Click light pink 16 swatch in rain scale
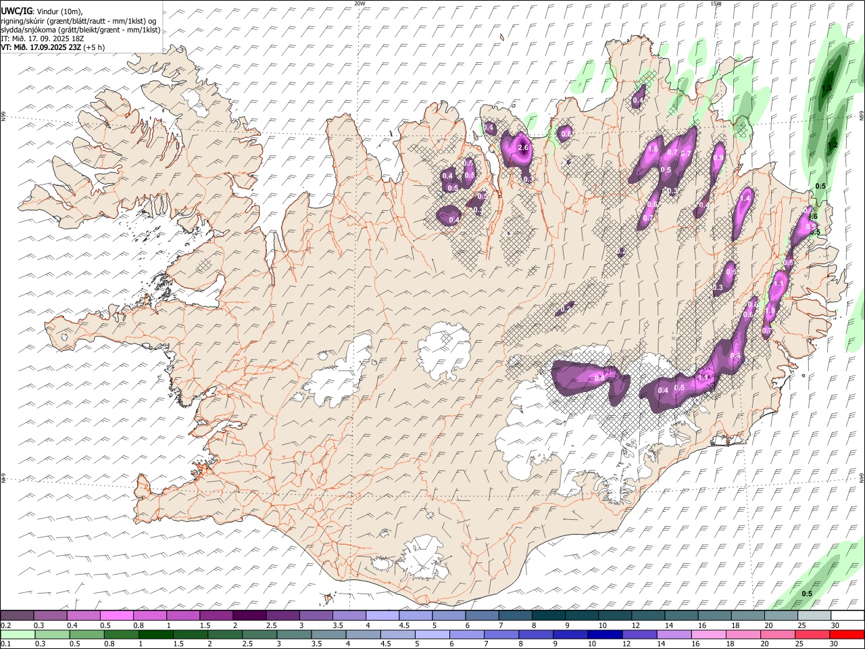This screenshot has height=649, width=865. point(708,634)
